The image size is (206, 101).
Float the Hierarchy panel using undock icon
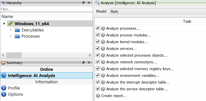(x=83, y=3)
